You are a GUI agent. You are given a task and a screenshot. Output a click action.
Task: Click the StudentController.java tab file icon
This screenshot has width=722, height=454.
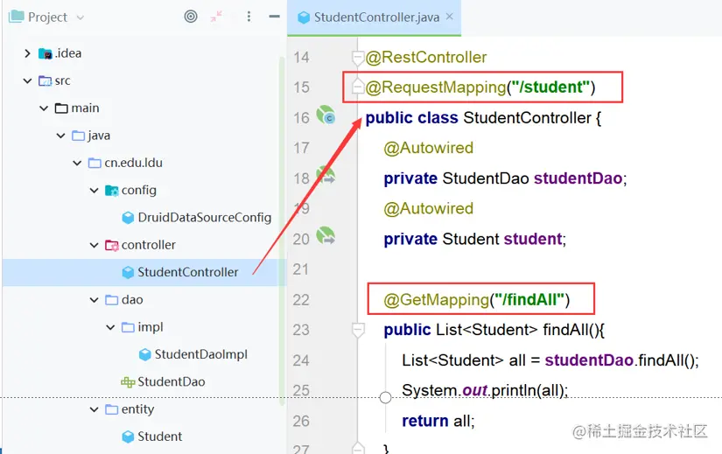tap(304, 17)
